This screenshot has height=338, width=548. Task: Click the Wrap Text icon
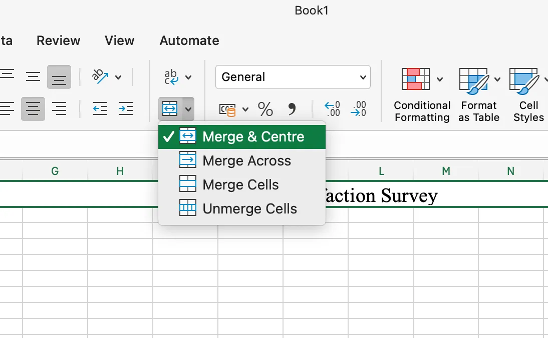tap(171, 76)
